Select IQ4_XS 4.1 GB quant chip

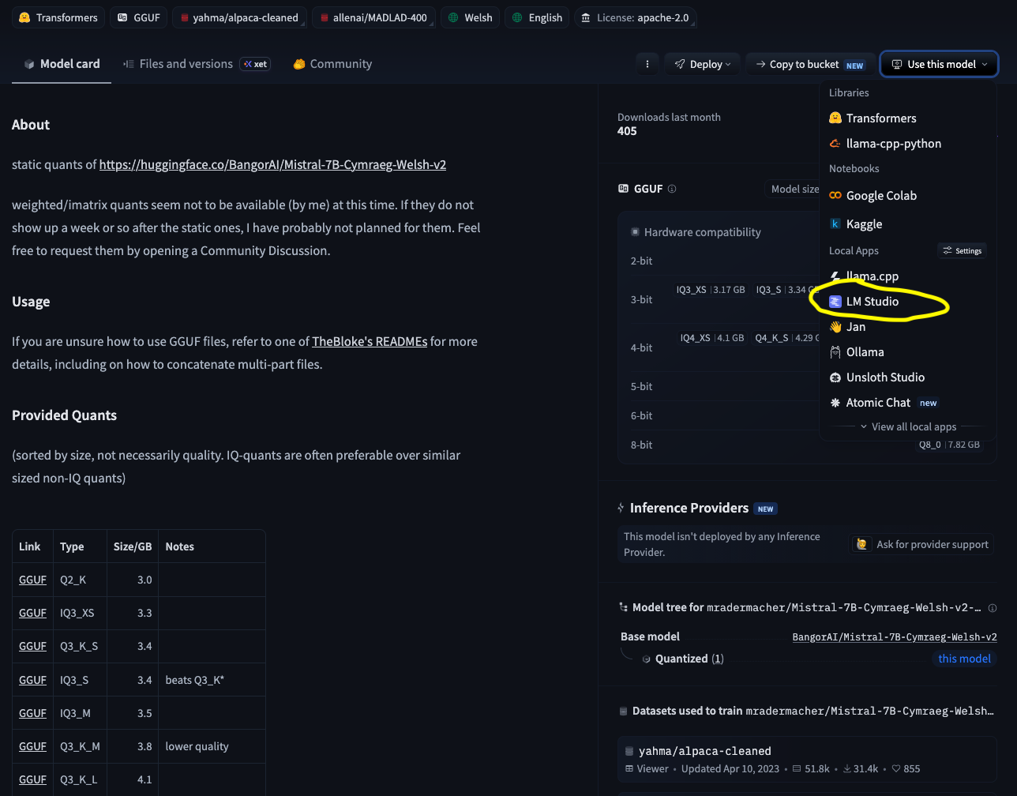pyautogui.click(x=712, y=338)
